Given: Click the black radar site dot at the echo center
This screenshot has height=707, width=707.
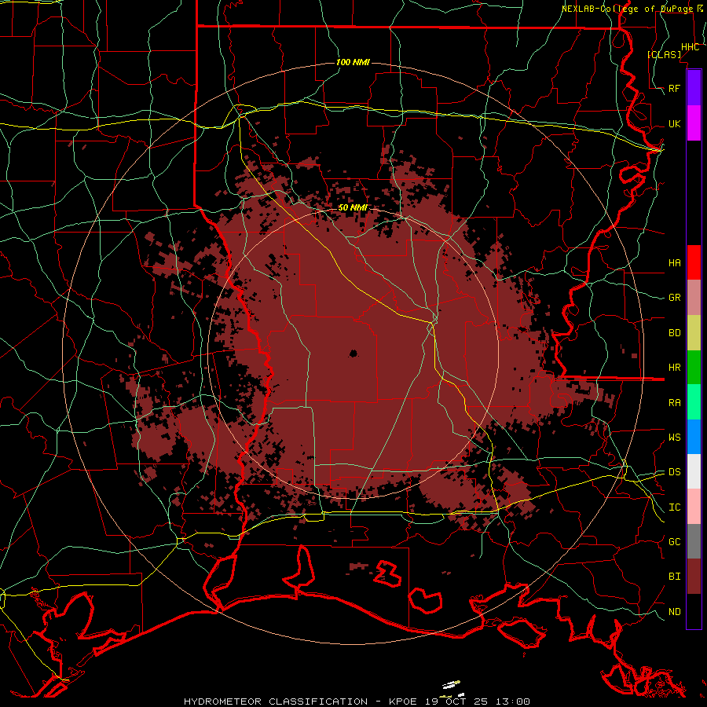Looking at the screenshot, I should 353,353.
